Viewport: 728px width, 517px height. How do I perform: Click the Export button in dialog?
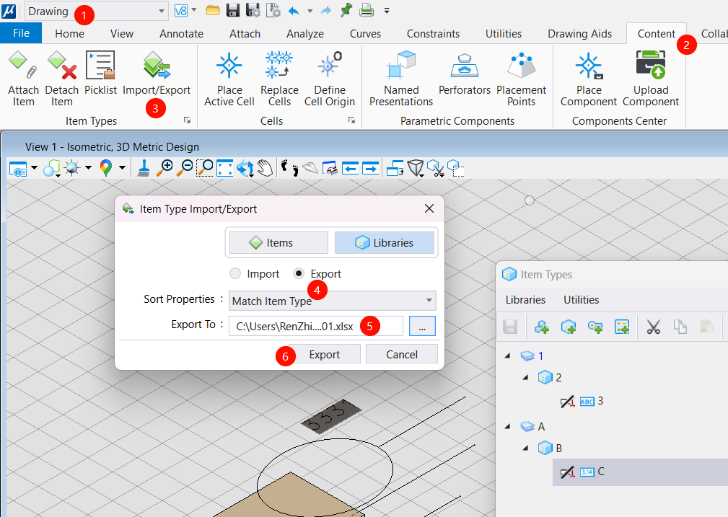[x=324, y=354]
